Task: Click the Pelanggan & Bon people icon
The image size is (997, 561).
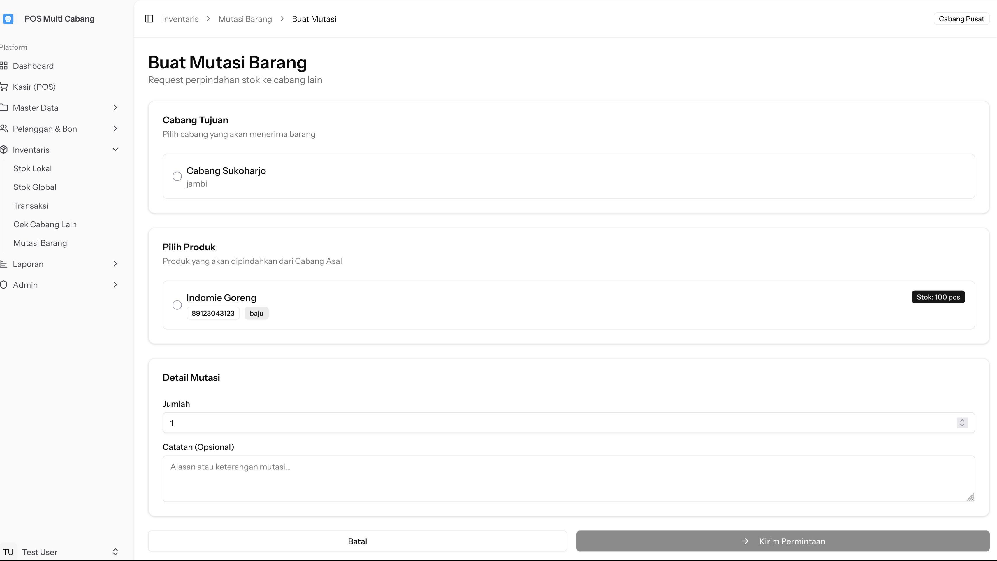Action: click(4, 129)
